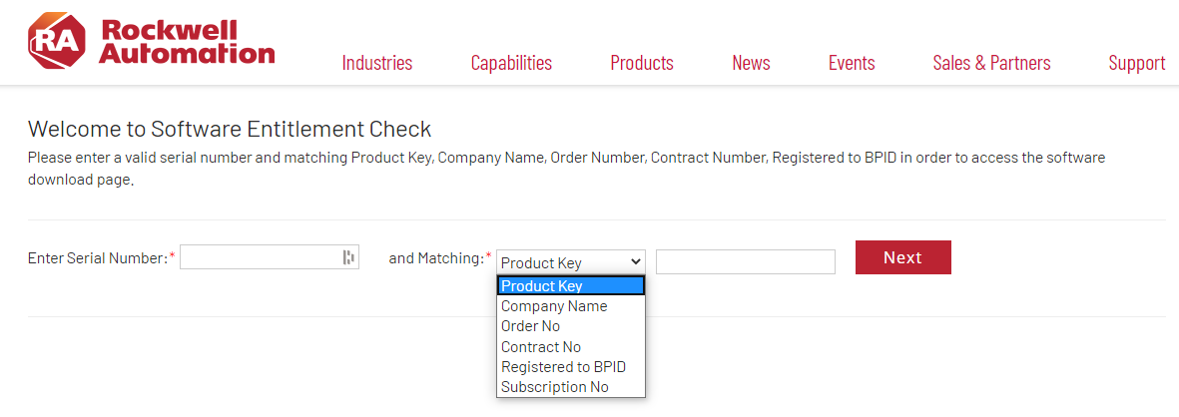This screenshot has height=417, width=1179.
Task: Open the Events navigation link
Action: 852,63
